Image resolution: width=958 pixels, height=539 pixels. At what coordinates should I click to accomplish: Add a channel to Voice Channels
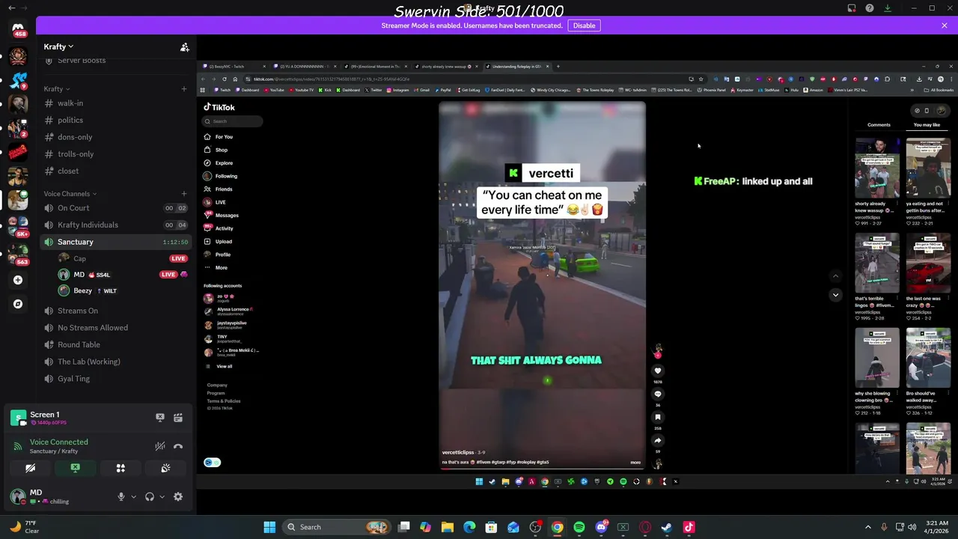[183, 194]
